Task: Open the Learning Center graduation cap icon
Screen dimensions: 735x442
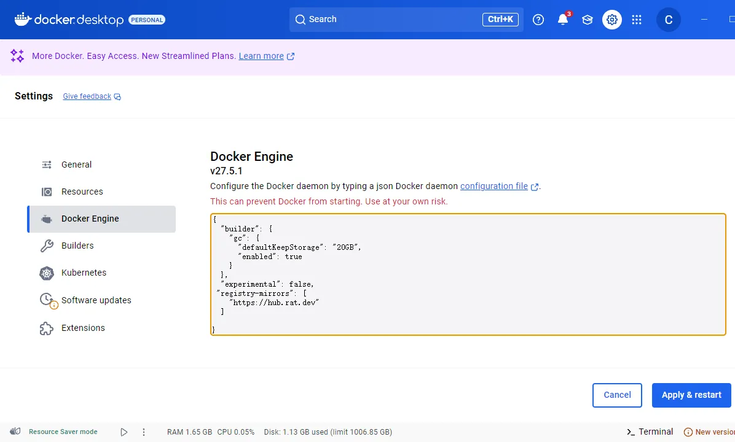Action: tap(588, 20)
